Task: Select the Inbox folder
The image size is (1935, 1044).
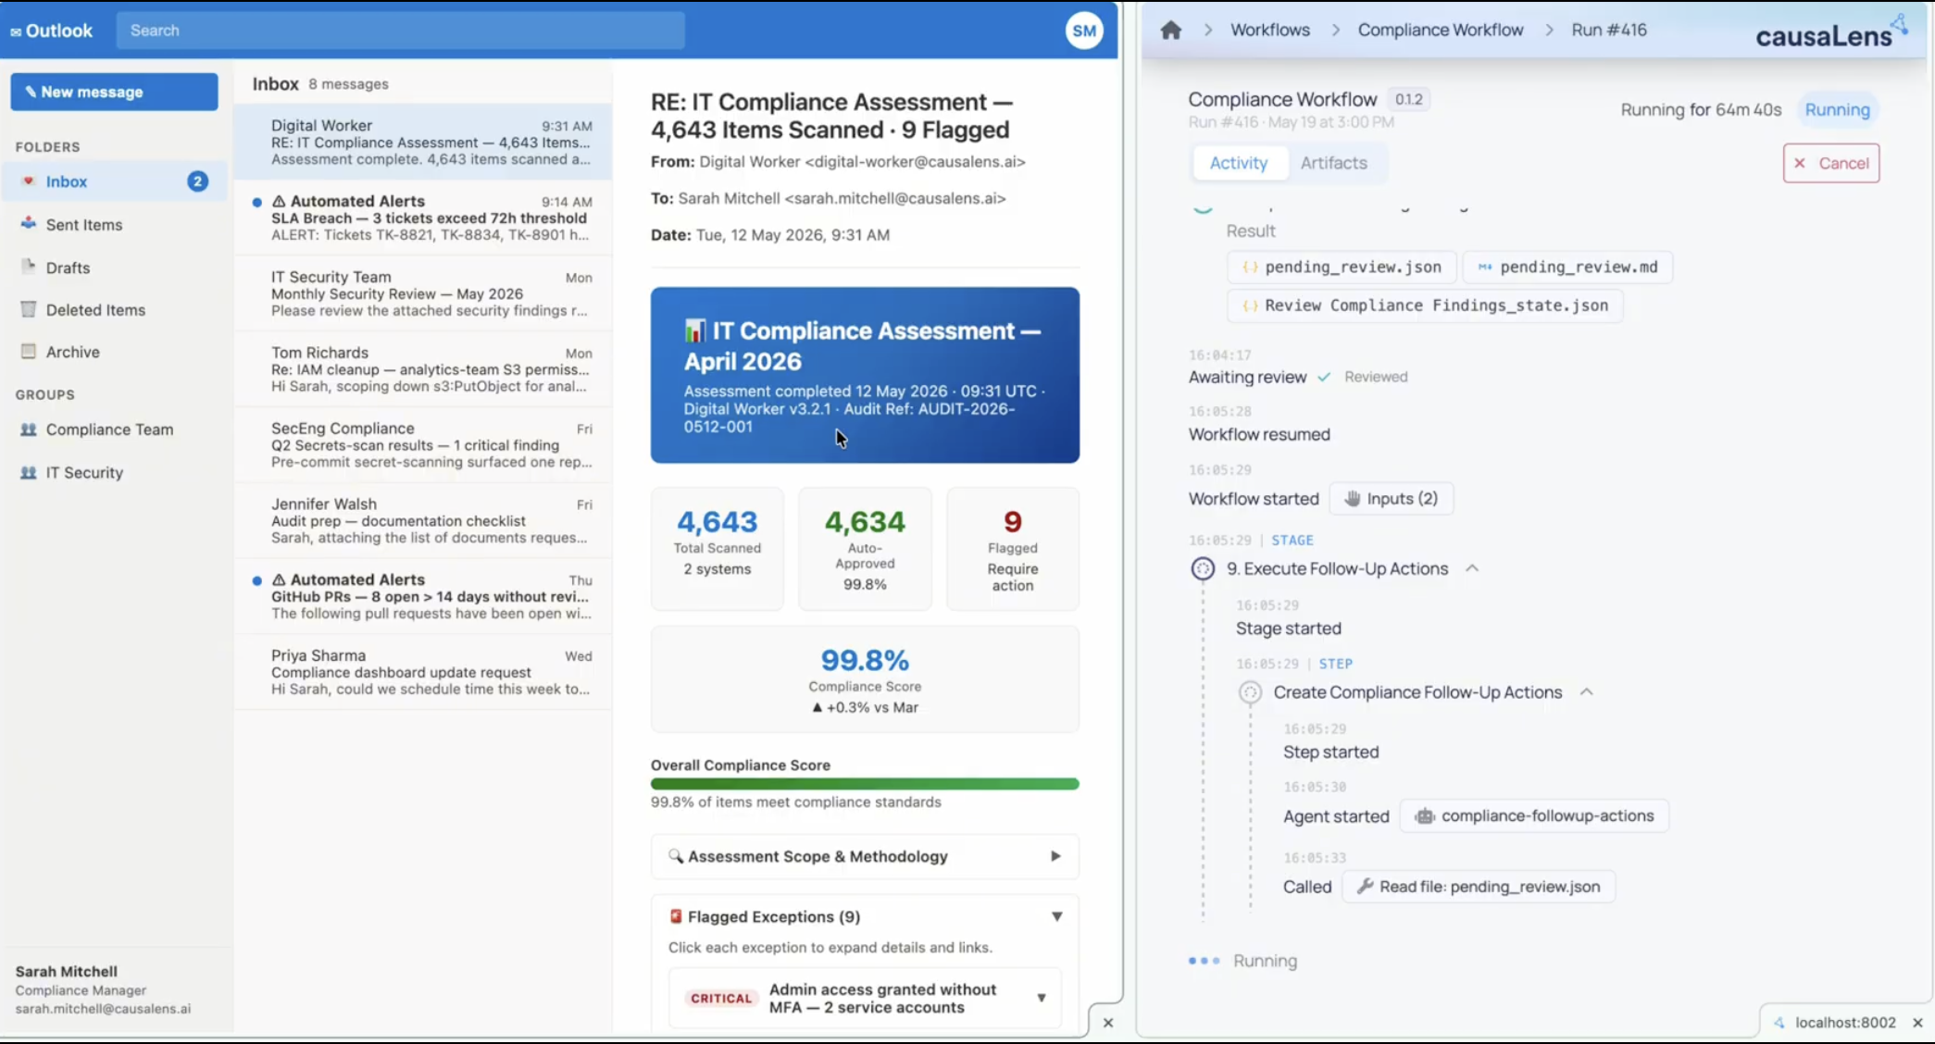Action: pyautogui.click(x=114, y=181)
